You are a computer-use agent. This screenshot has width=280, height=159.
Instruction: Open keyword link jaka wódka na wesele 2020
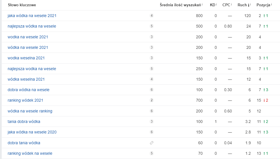pos(32,132)
